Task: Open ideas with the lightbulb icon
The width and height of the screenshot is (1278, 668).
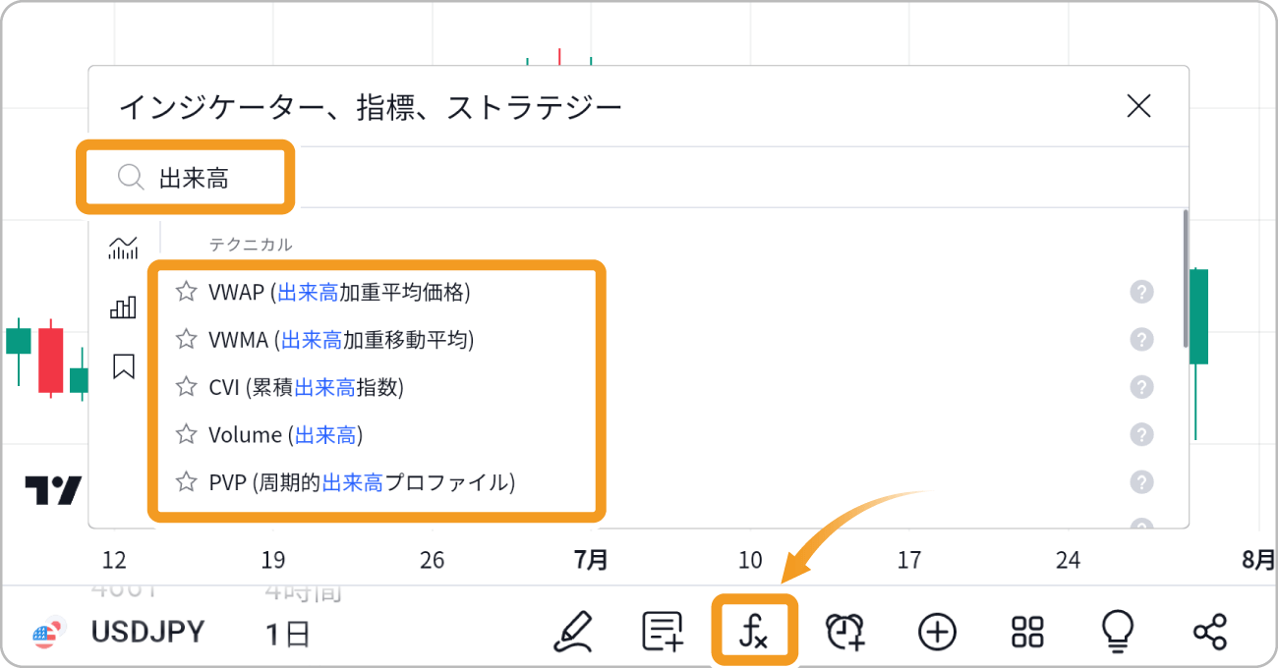Action: point(1118,630)
